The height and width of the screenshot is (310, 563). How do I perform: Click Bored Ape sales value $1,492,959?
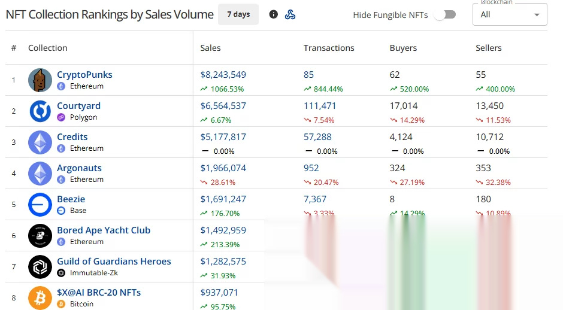point(223,230)
